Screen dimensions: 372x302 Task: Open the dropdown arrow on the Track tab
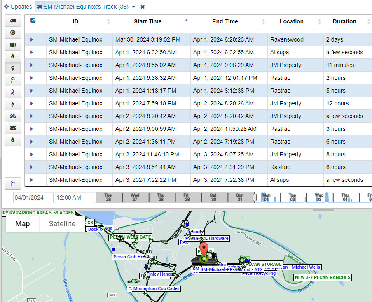pyautogui.click(x=133, y=7)
